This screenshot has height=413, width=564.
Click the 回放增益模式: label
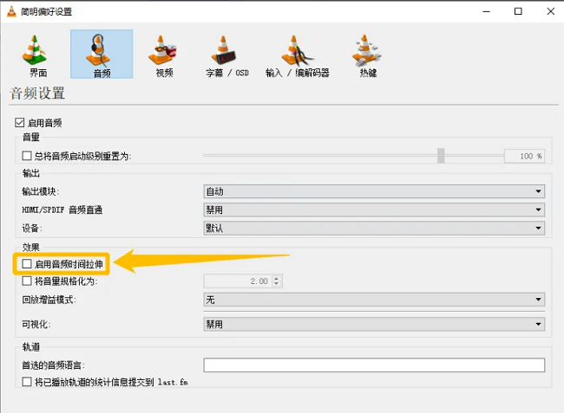pos(49,300)
